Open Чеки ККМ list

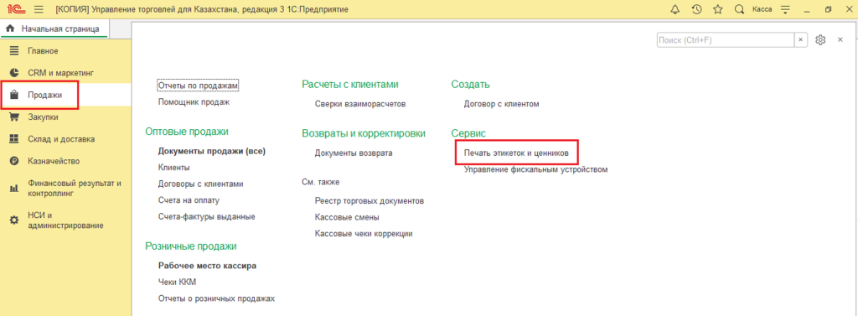(x=177, y=282)
